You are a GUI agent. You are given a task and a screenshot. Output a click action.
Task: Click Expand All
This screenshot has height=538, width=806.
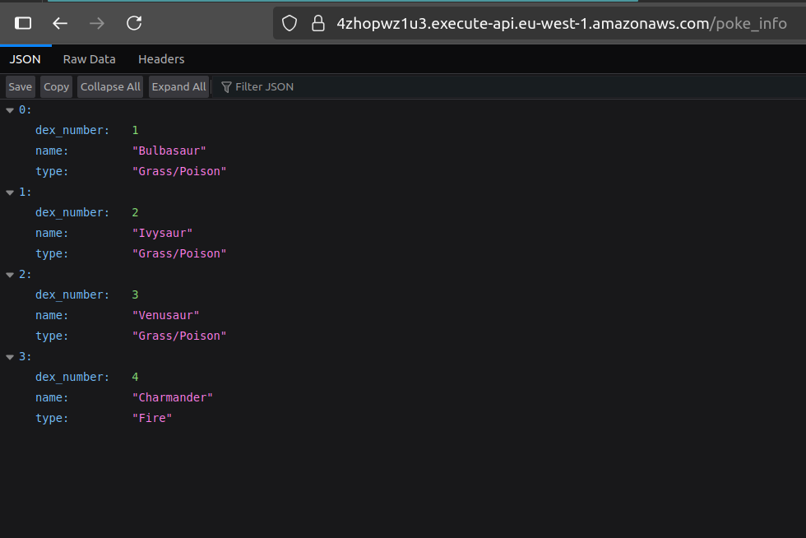[x=179, y=87]
